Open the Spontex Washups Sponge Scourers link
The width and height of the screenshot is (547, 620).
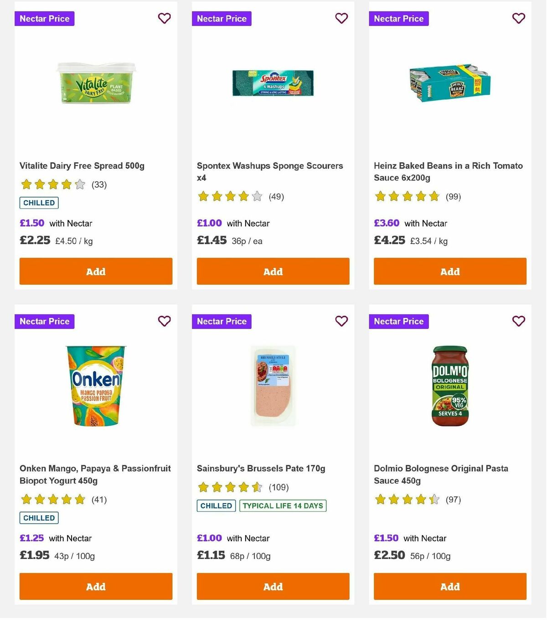(269, 172)
